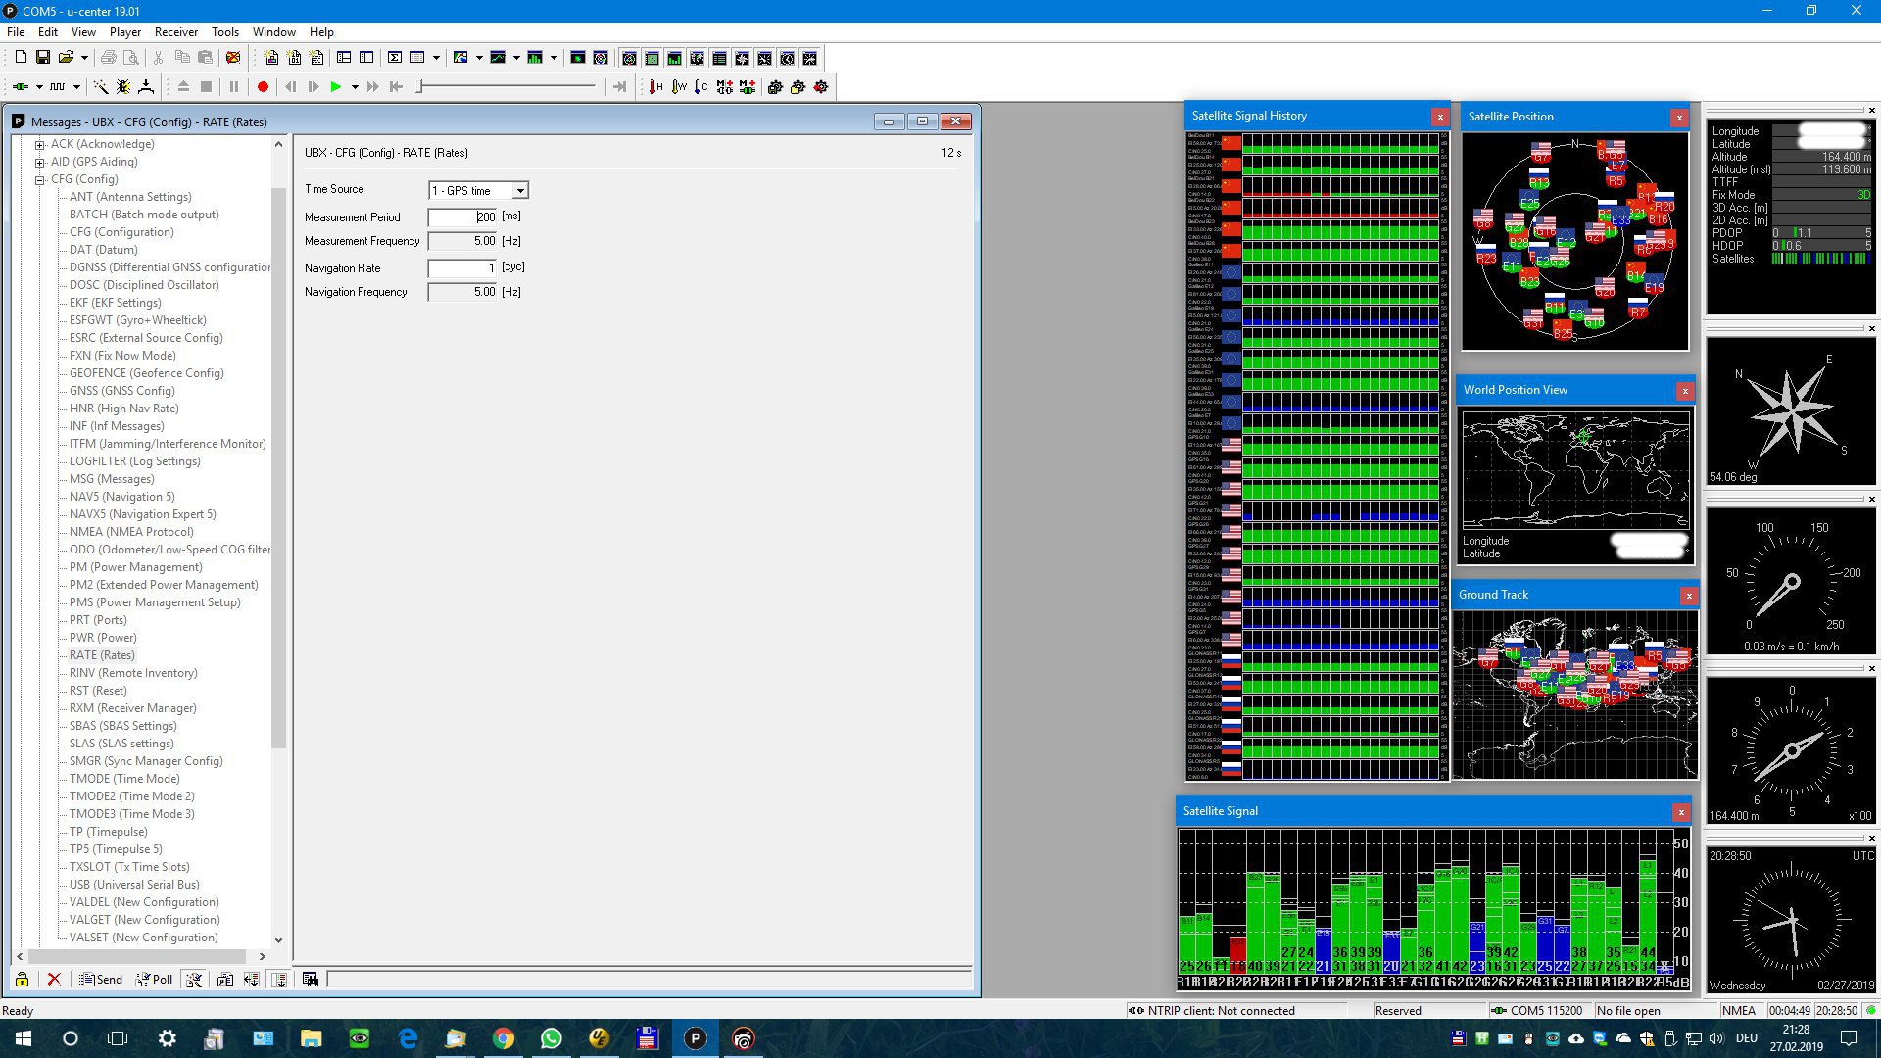
Task: Collapse the CFG (Config) tree node
Action: click(x=40, y=179)
